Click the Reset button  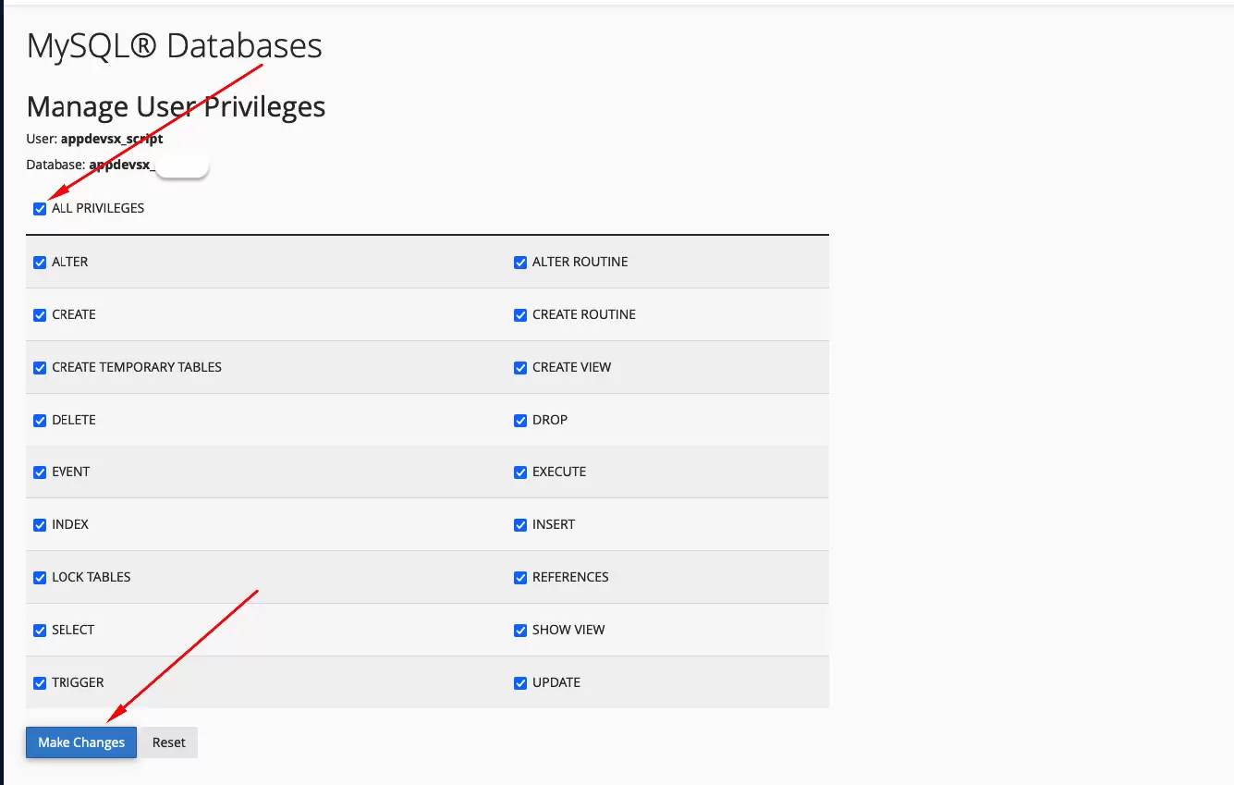coord(168,742)
